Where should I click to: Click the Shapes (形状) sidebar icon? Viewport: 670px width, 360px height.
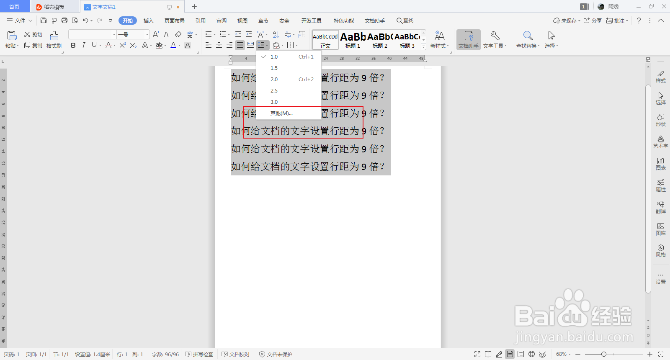661,120
